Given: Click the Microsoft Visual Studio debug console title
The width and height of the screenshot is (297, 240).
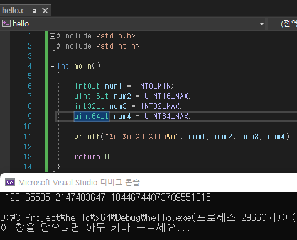Looking at the screenshot, I should (79, 182).
